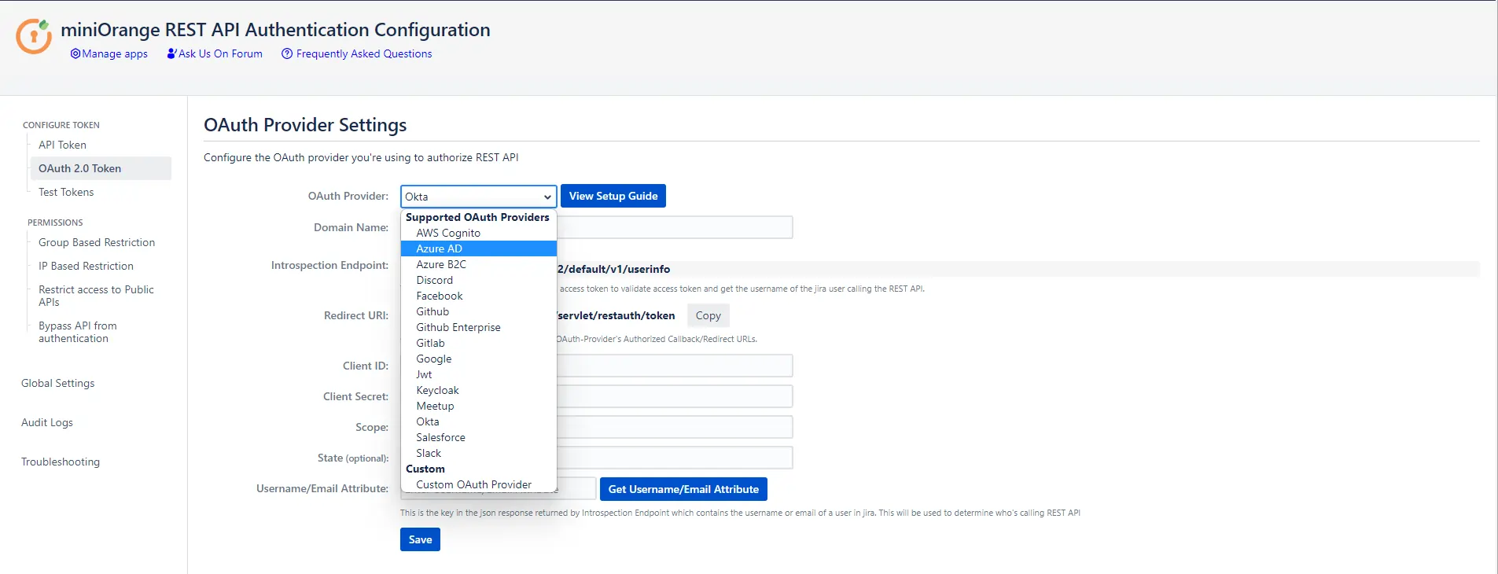Select AWS Cognito from provider list
The height and width of the screenshot is (574, 1498).
coord(478,233)
